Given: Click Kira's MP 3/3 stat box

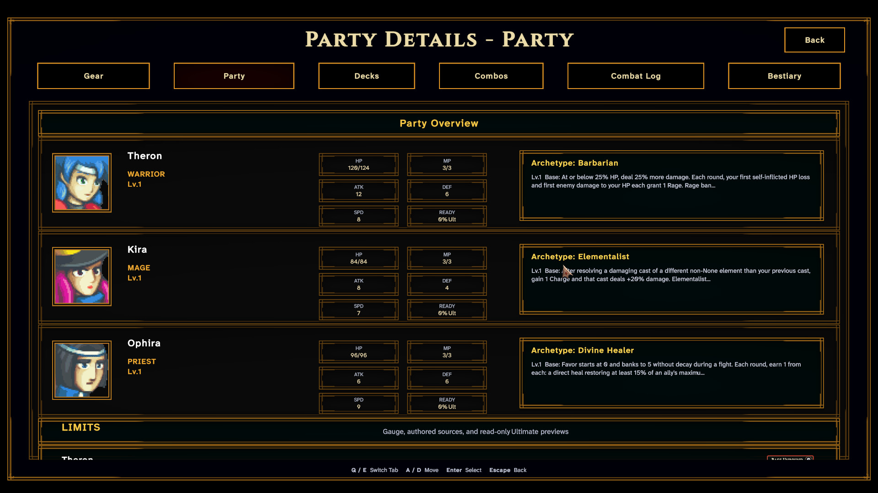Looking at the screenshot, I should [x=447, y=258].
